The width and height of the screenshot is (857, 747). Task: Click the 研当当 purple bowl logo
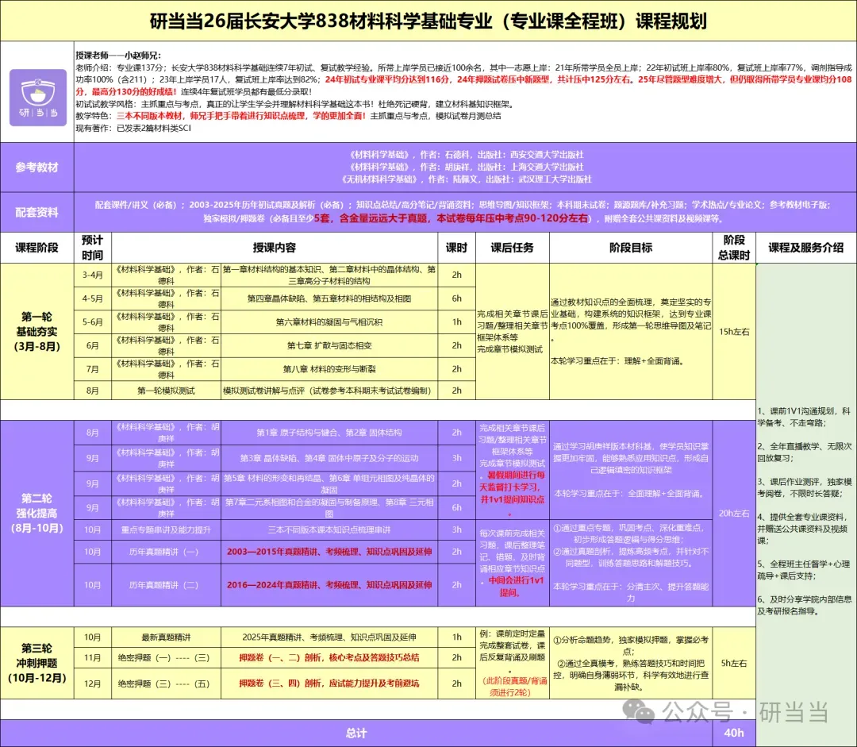pyautogui.click(x=38, y=98)
